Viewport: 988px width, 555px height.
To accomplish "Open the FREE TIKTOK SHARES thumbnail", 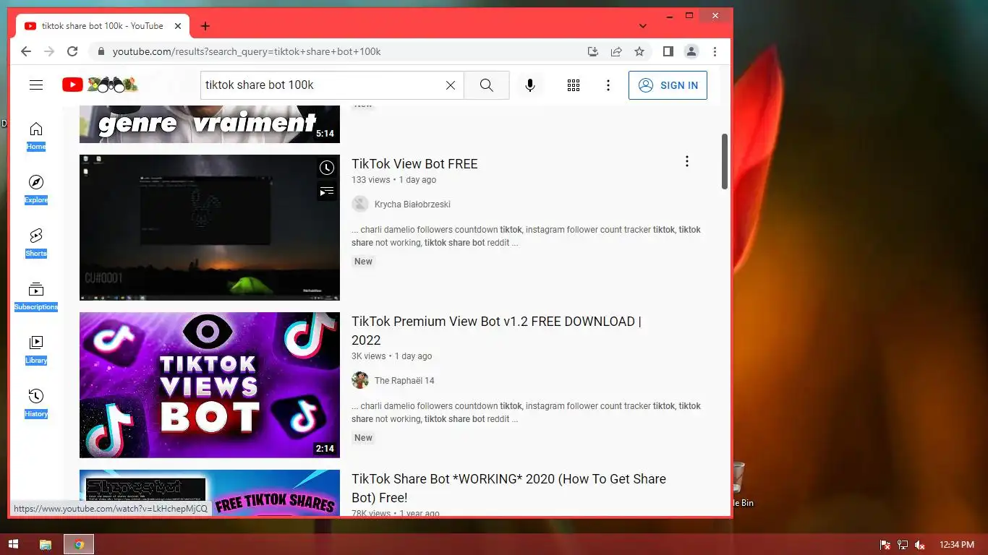I will point(210,493).
